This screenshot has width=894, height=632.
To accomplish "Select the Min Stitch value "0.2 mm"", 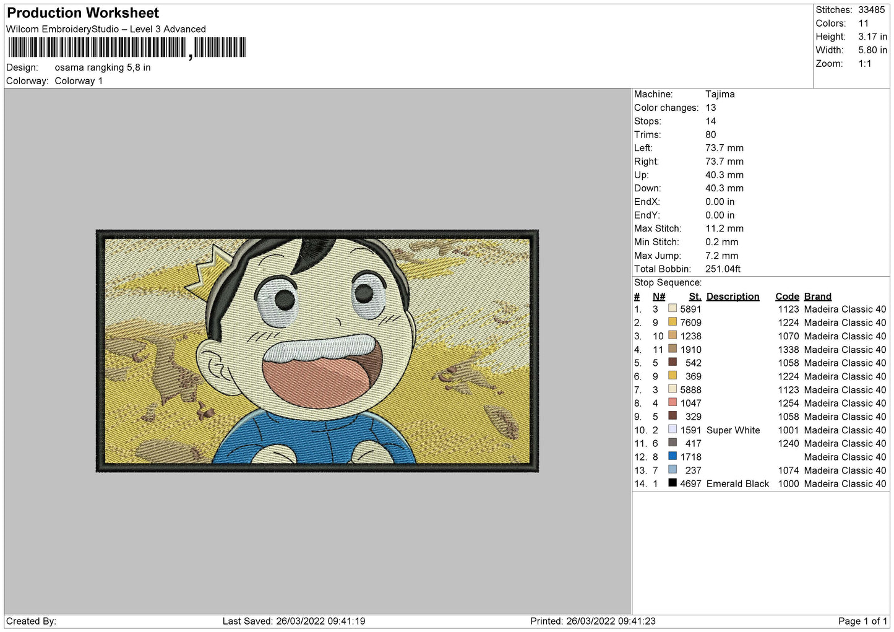I will 722,242.
